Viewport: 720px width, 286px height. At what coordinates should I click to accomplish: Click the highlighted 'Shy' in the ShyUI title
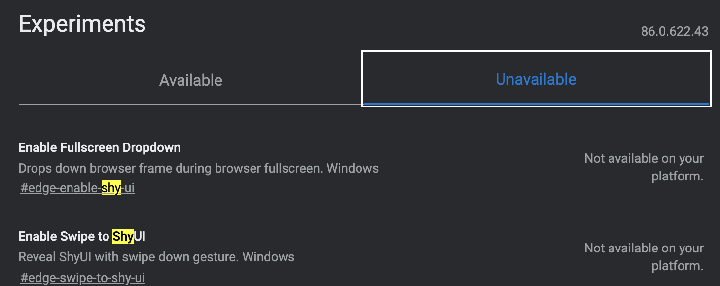(123, 237)
